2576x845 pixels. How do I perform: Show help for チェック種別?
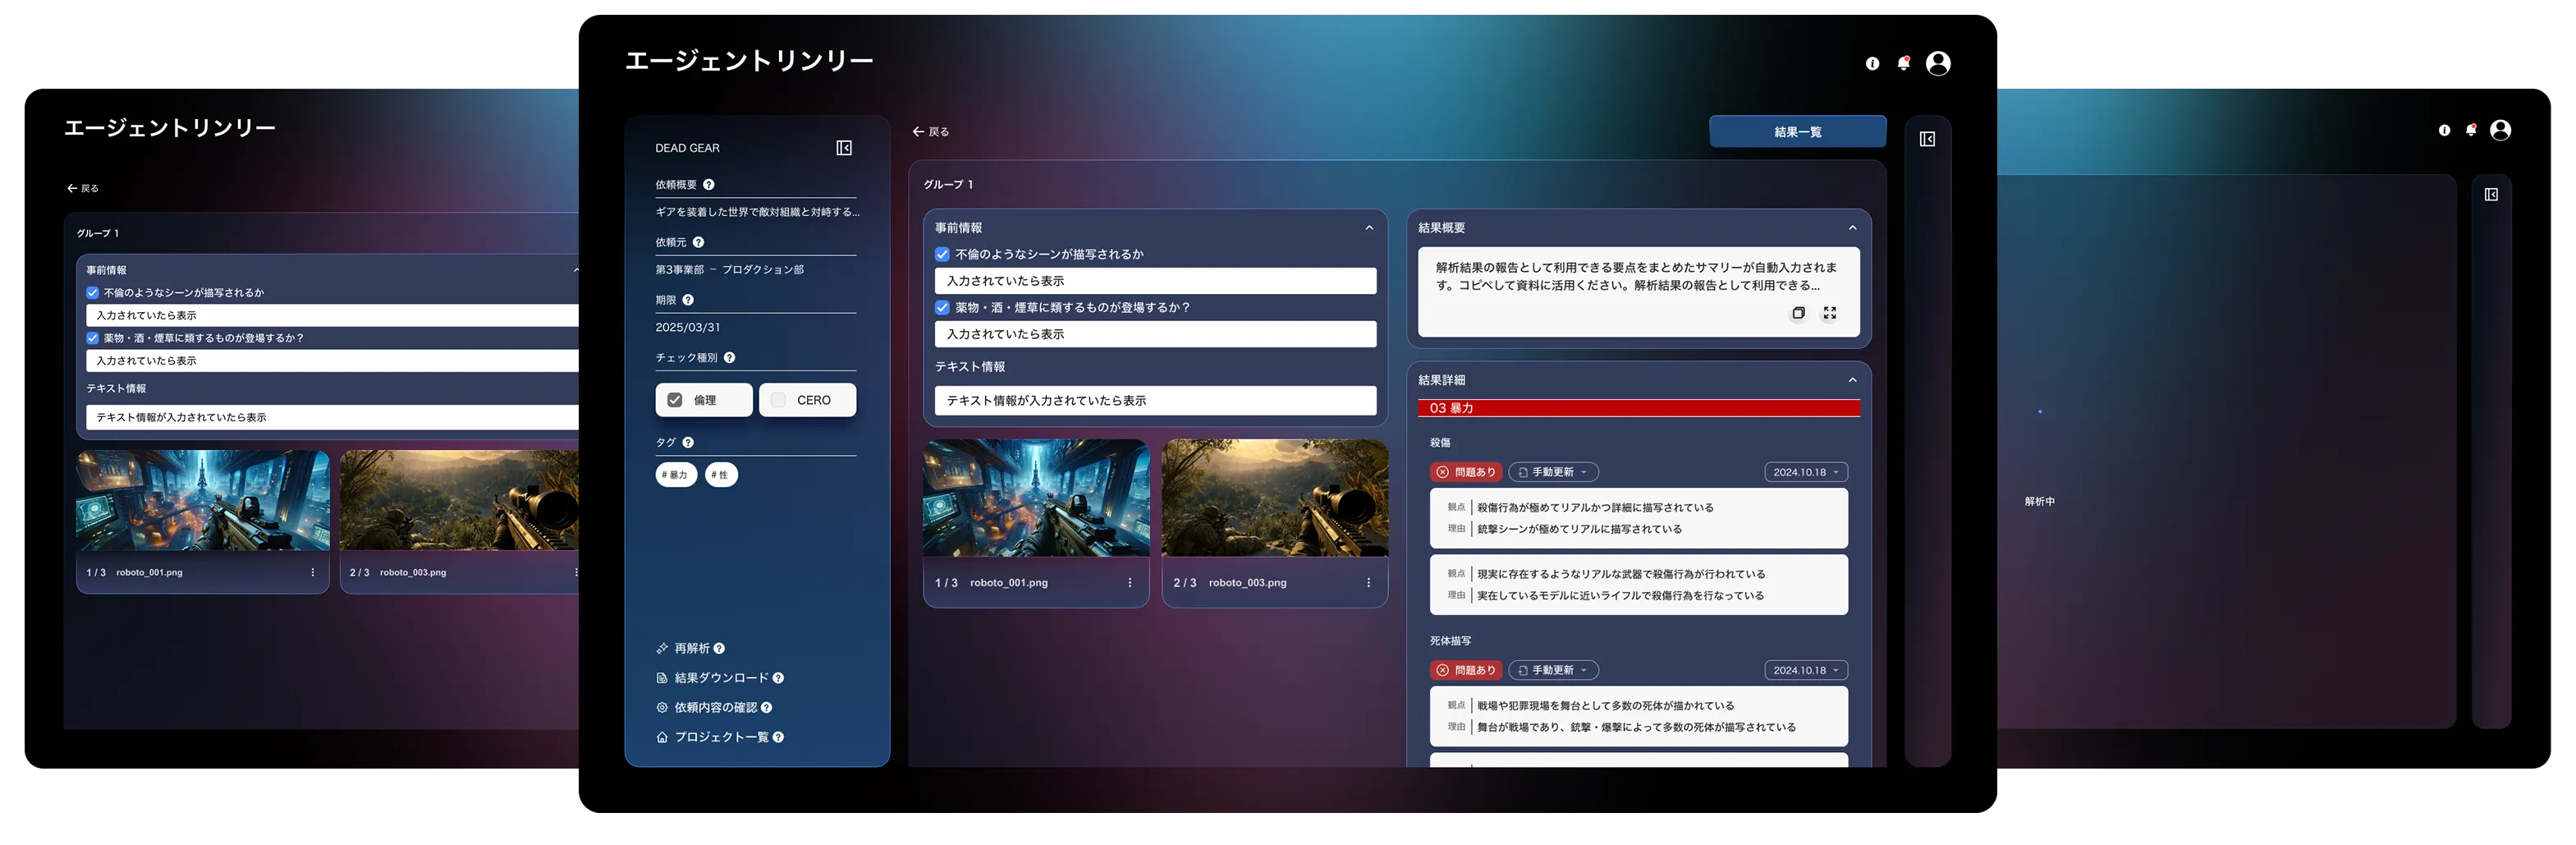730,358
